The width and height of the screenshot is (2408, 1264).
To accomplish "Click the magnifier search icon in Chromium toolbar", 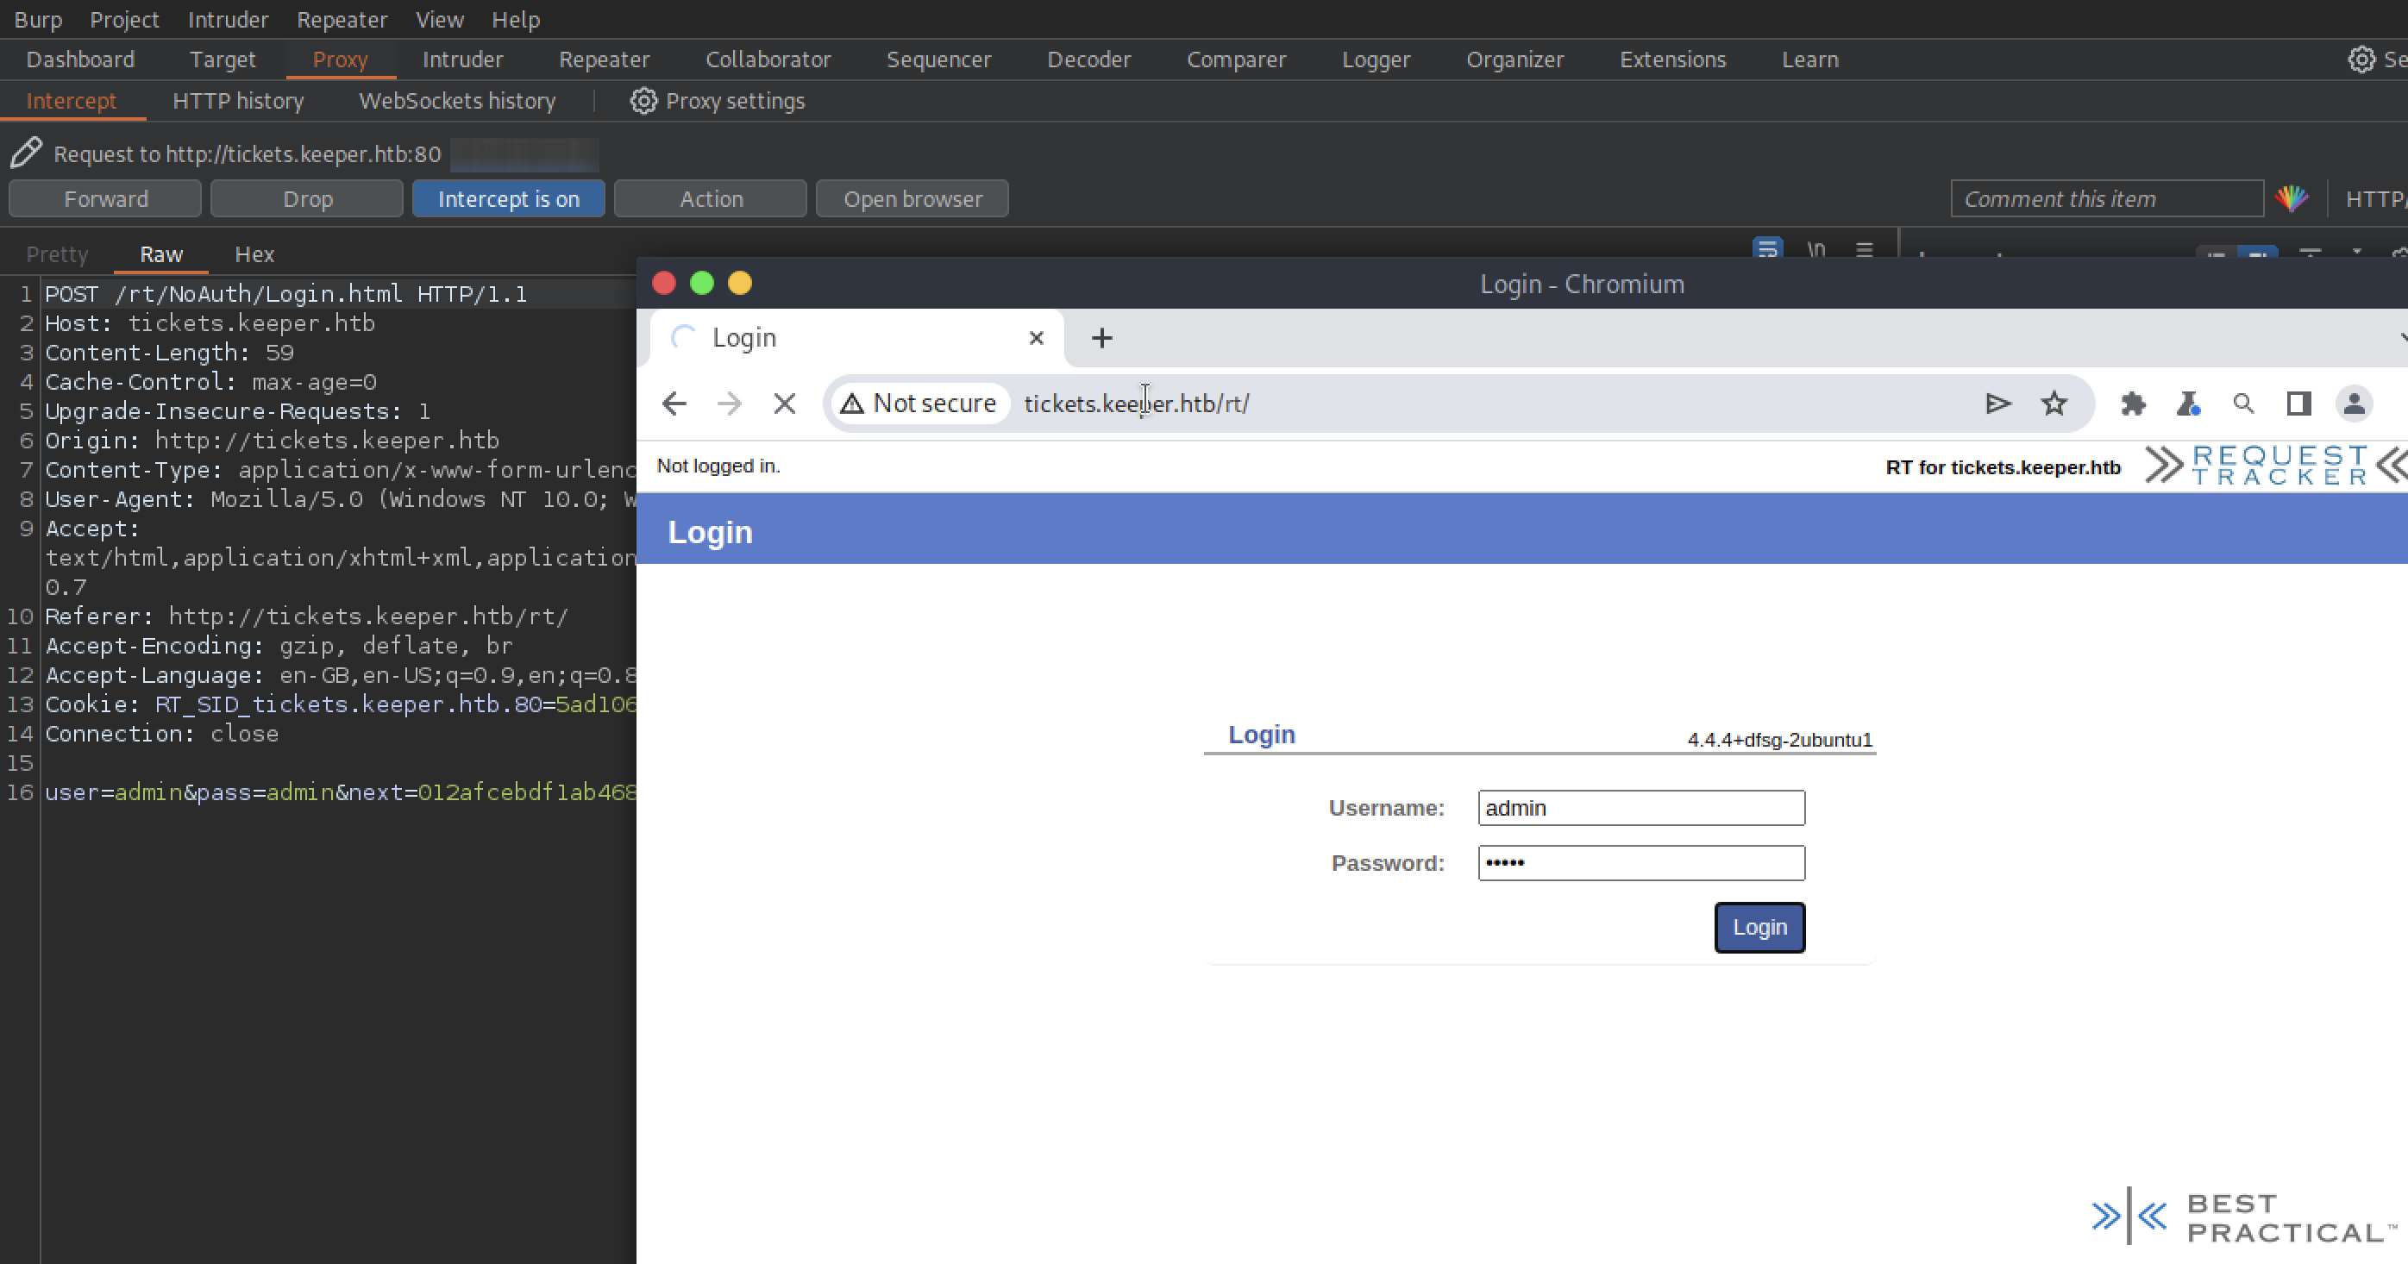I will [2243, 404].
